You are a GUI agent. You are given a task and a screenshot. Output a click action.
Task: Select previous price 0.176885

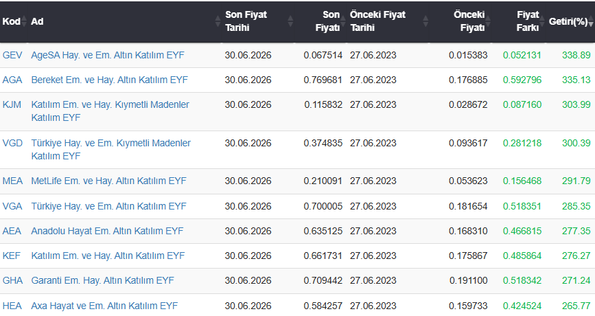468,80
